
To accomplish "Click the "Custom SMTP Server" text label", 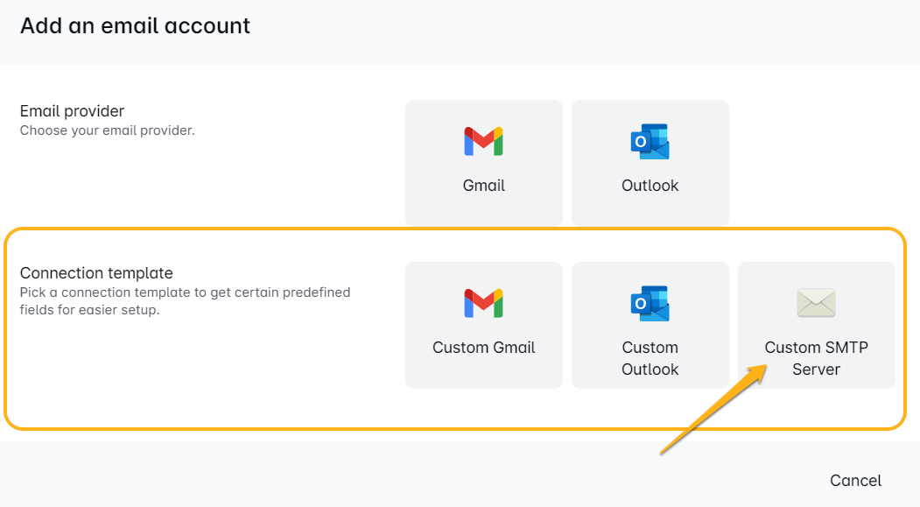I will click(x=816, y=358).
